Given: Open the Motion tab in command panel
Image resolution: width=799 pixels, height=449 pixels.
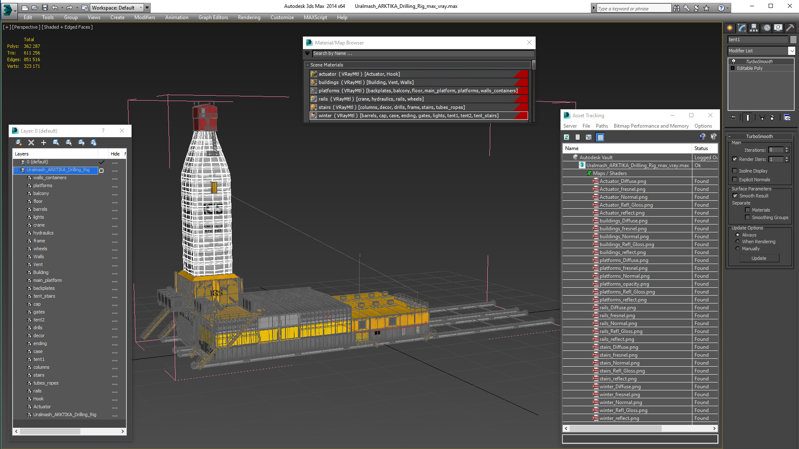Looking at the screenshot, I should point(766,28).
